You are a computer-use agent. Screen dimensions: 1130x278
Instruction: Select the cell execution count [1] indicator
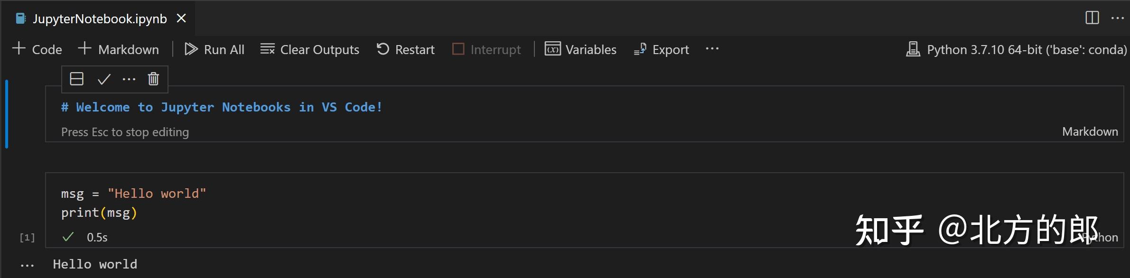pos(27,236)
